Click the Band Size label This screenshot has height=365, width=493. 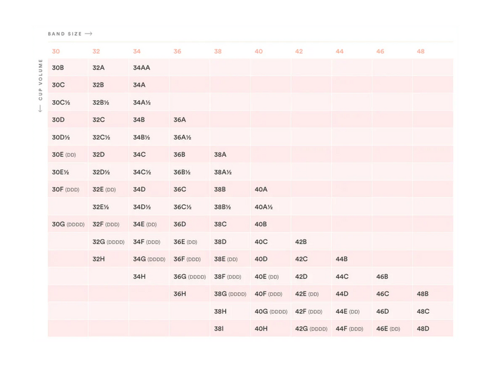(x=65, y=34)
